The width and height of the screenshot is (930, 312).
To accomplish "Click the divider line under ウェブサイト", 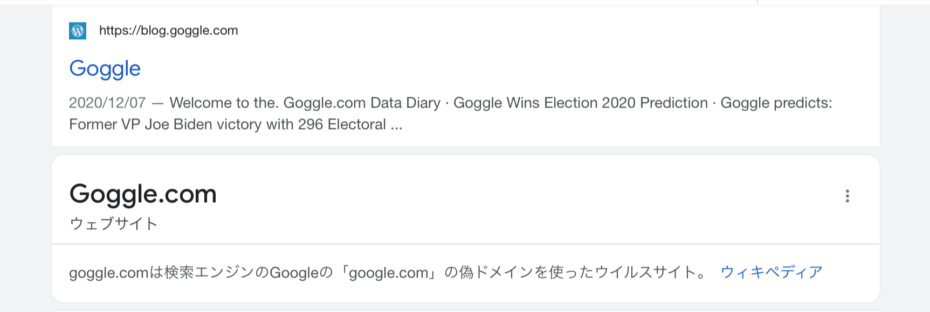I will point(465,244).
